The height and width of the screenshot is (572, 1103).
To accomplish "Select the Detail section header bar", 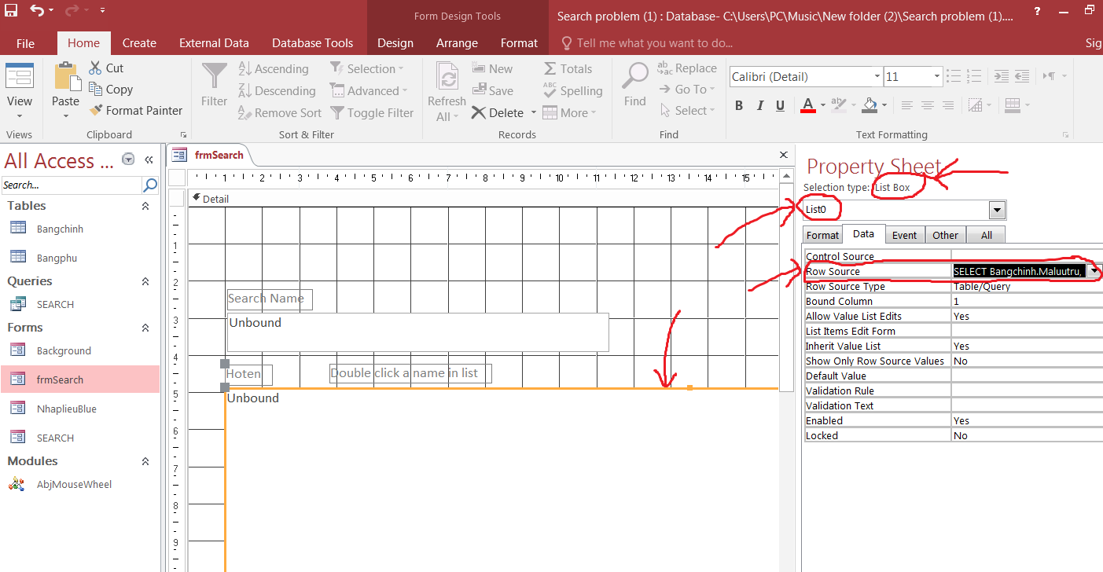I will point(483,199).
